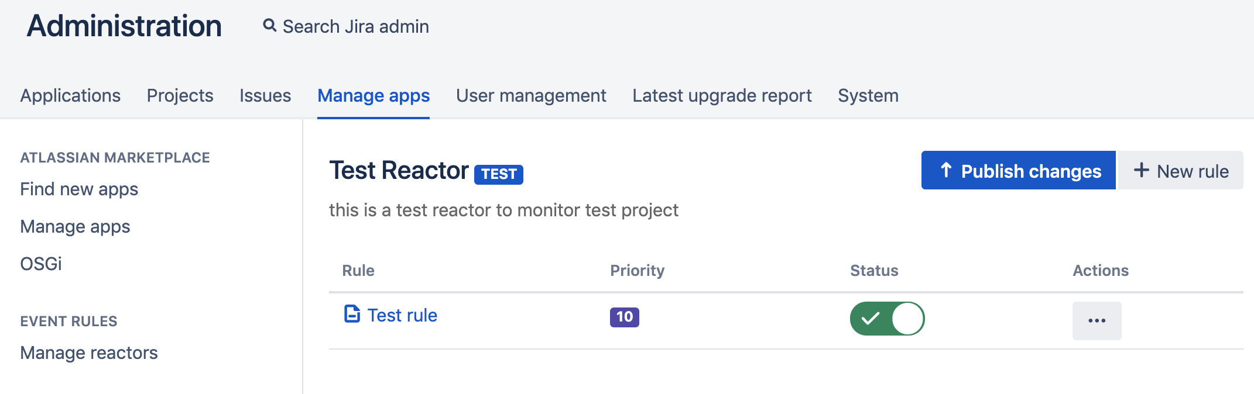Click the priority 10 badge

tap(624, 317)
